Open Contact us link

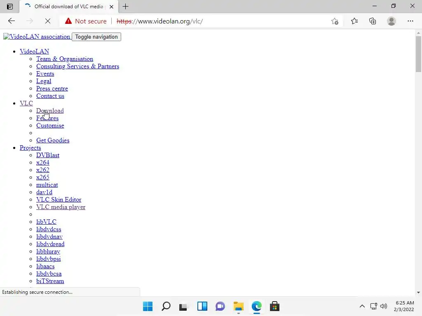point(50,96)
